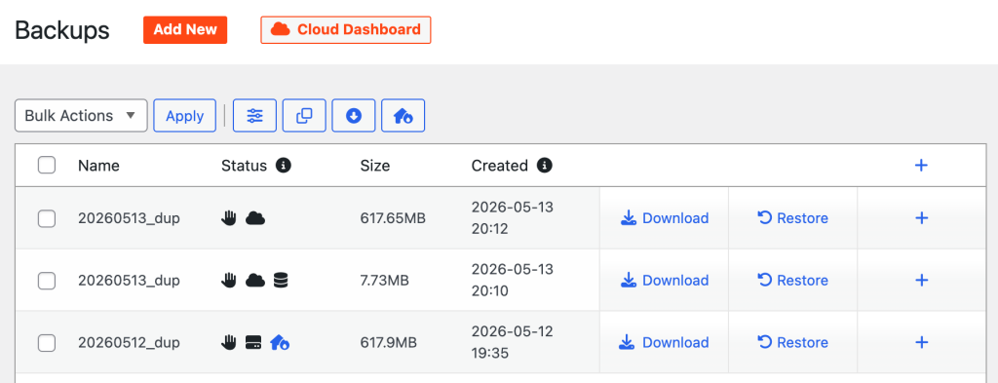Select all backups with header checkbox

point(47,166)
